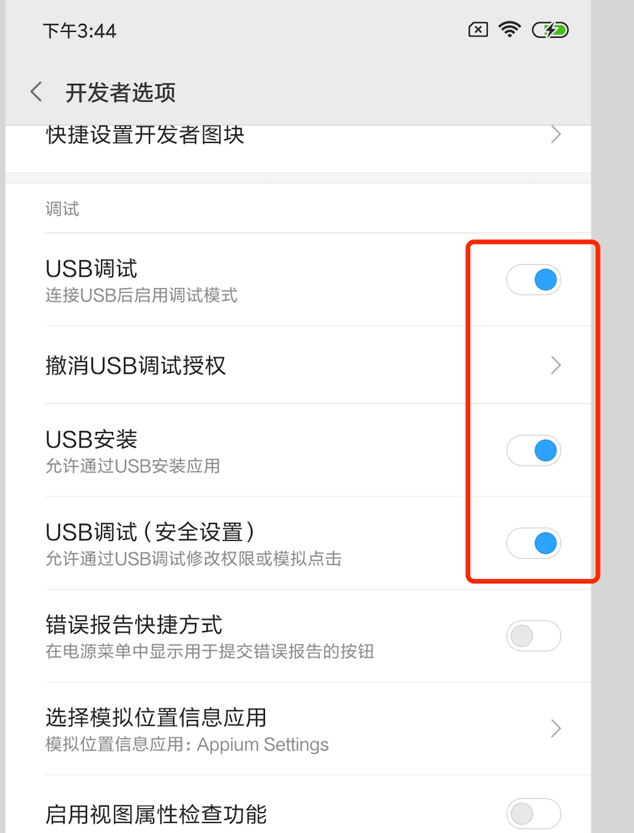Turn off the USB调试 switch
Image resolution: width=634 pixels, height=833 pixels.
(x=534, y=280)
